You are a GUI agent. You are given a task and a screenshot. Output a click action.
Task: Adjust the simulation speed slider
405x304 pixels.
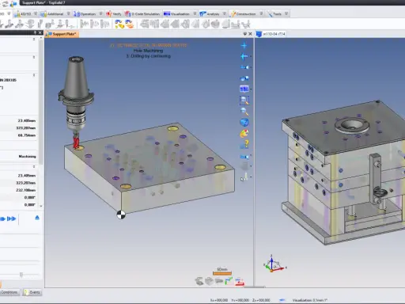pyautogui.click(x=21, y=275)
